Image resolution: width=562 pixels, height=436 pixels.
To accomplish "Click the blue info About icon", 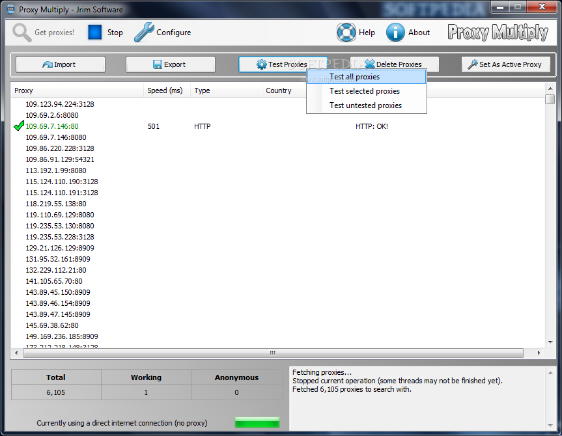I will coord(395,33).
